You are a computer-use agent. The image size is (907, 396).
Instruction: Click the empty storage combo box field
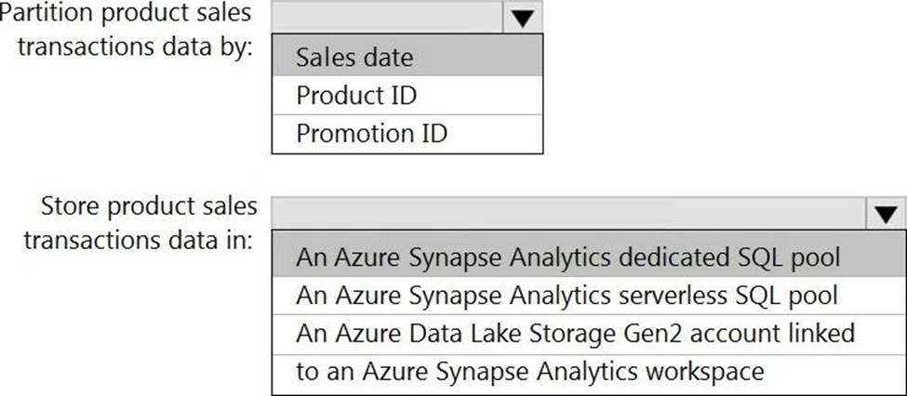coord(567,213)
